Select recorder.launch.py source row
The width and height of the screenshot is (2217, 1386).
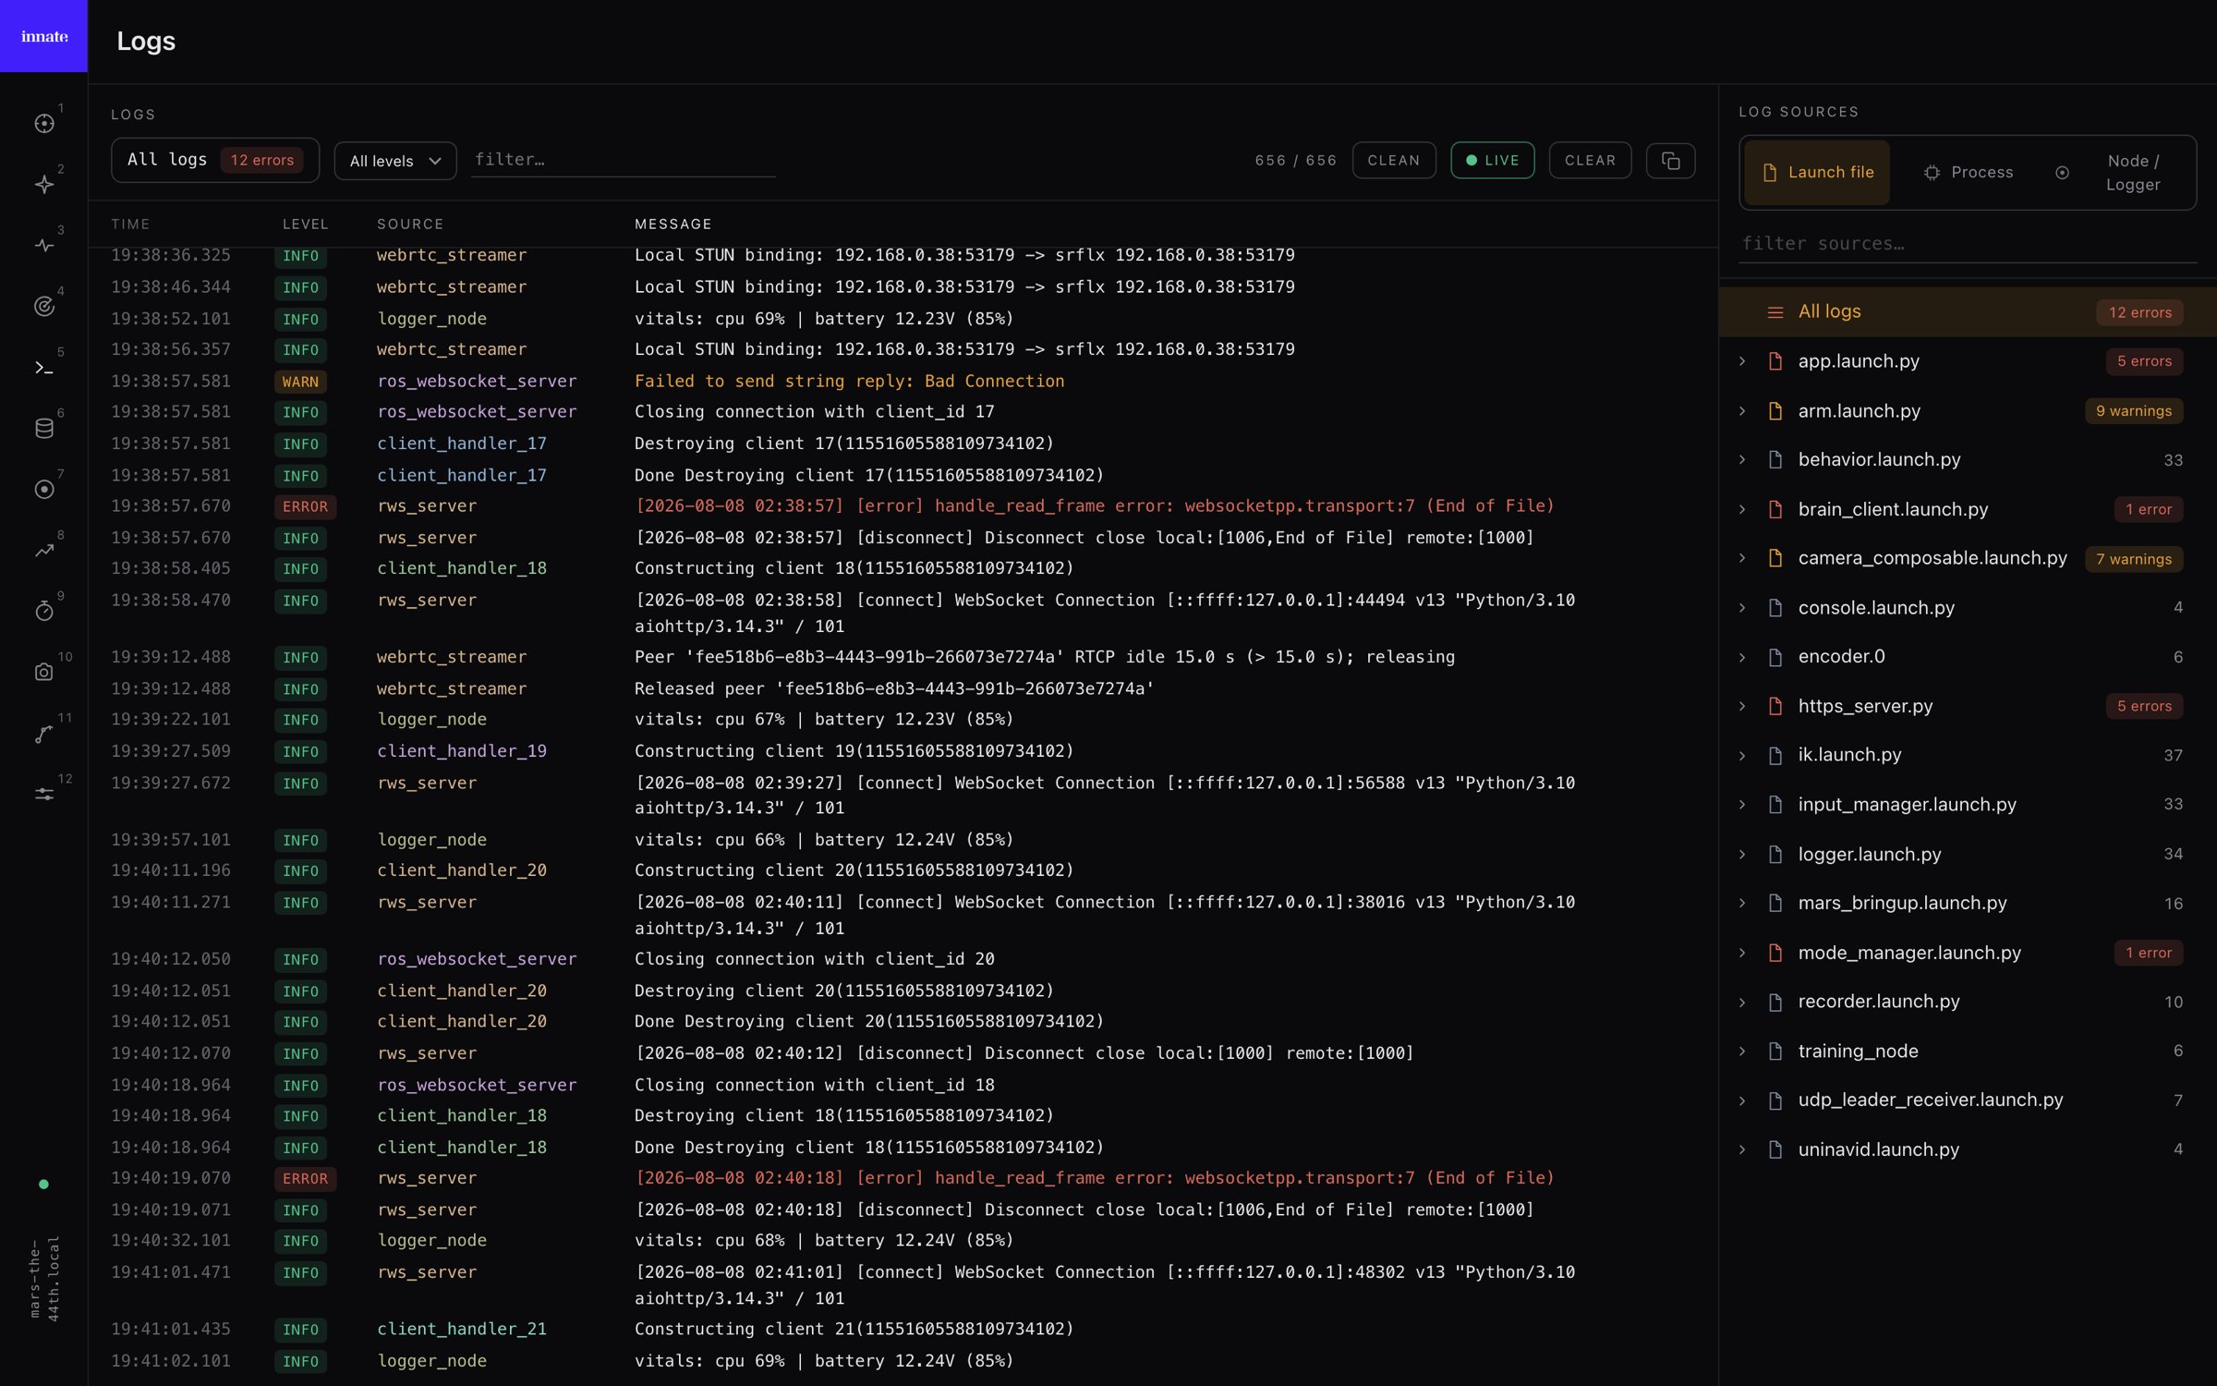tap(1968, 1002)
